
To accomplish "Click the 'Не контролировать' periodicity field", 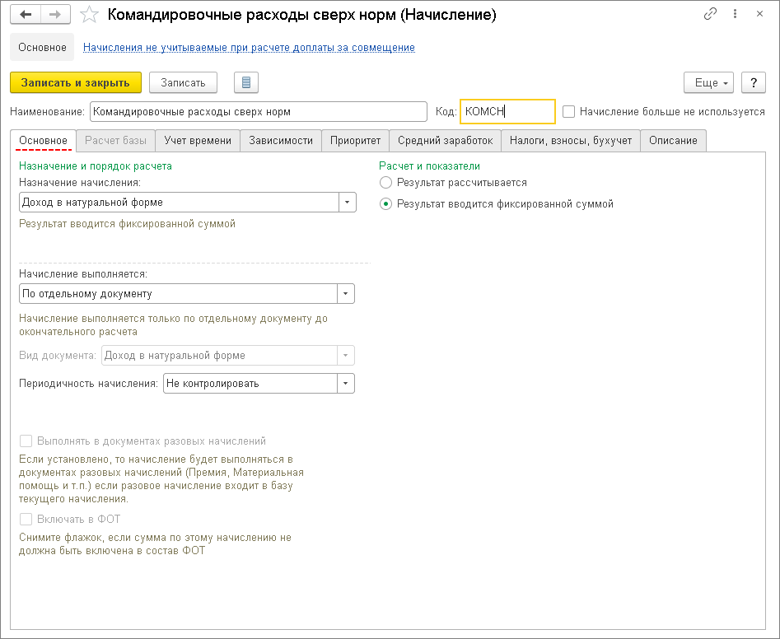I will [250, 384].
